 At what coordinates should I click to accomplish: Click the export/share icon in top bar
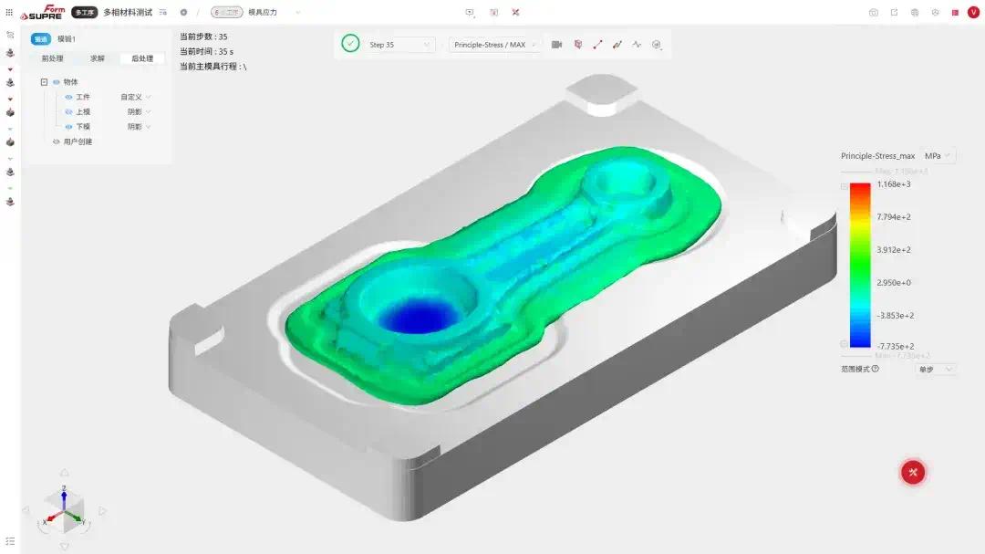[x=894, y=13]
